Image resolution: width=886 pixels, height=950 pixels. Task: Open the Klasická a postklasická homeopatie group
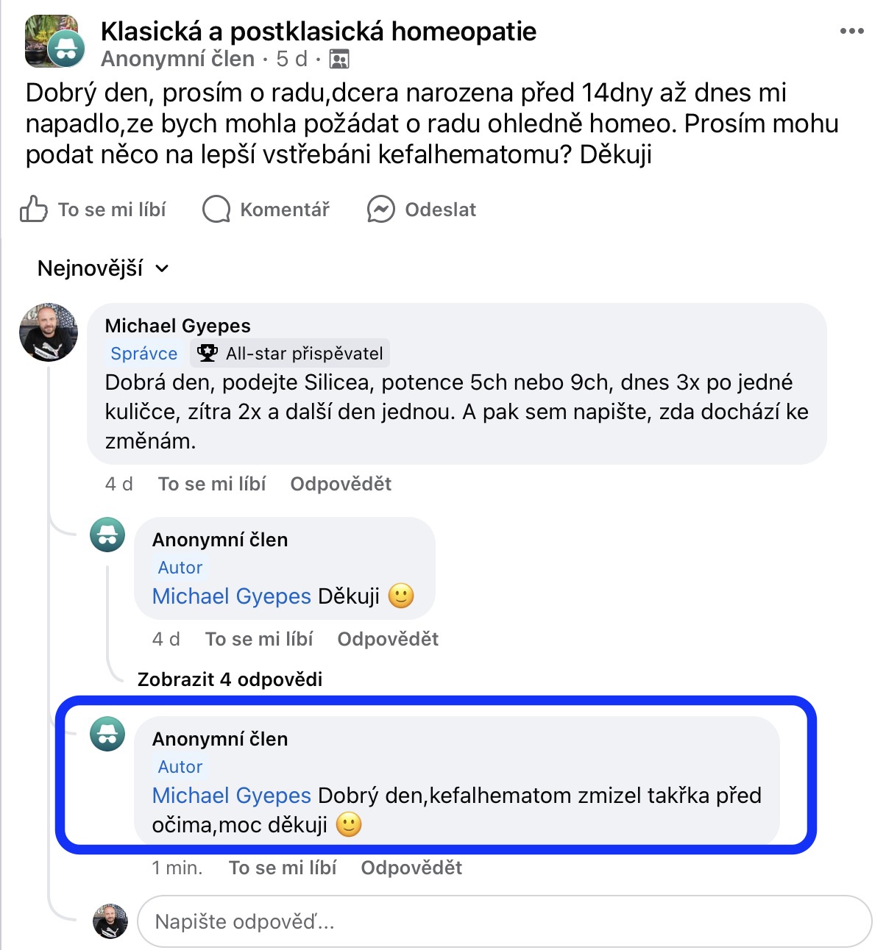318,31
